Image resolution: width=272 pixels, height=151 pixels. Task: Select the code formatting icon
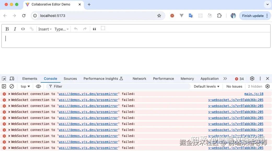pyautogui.click(x=23, y=29)
